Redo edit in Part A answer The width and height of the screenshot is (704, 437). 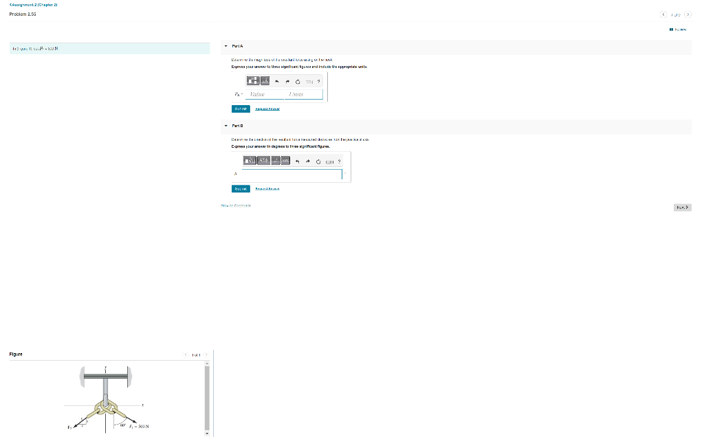pyautogui.click(x=287, y=82)
